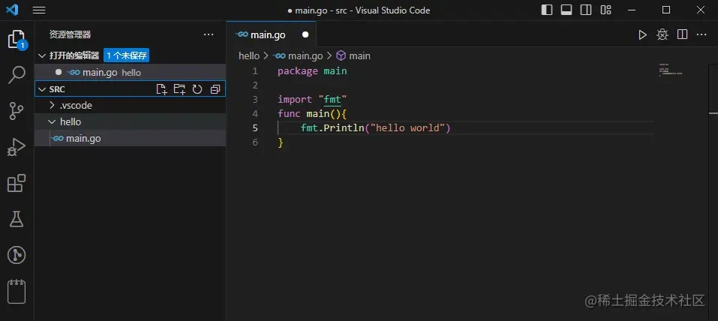The width and height of the screenshot is (718, 321).
Task: Maximize the VS Code window
Action: coord(666,10)
